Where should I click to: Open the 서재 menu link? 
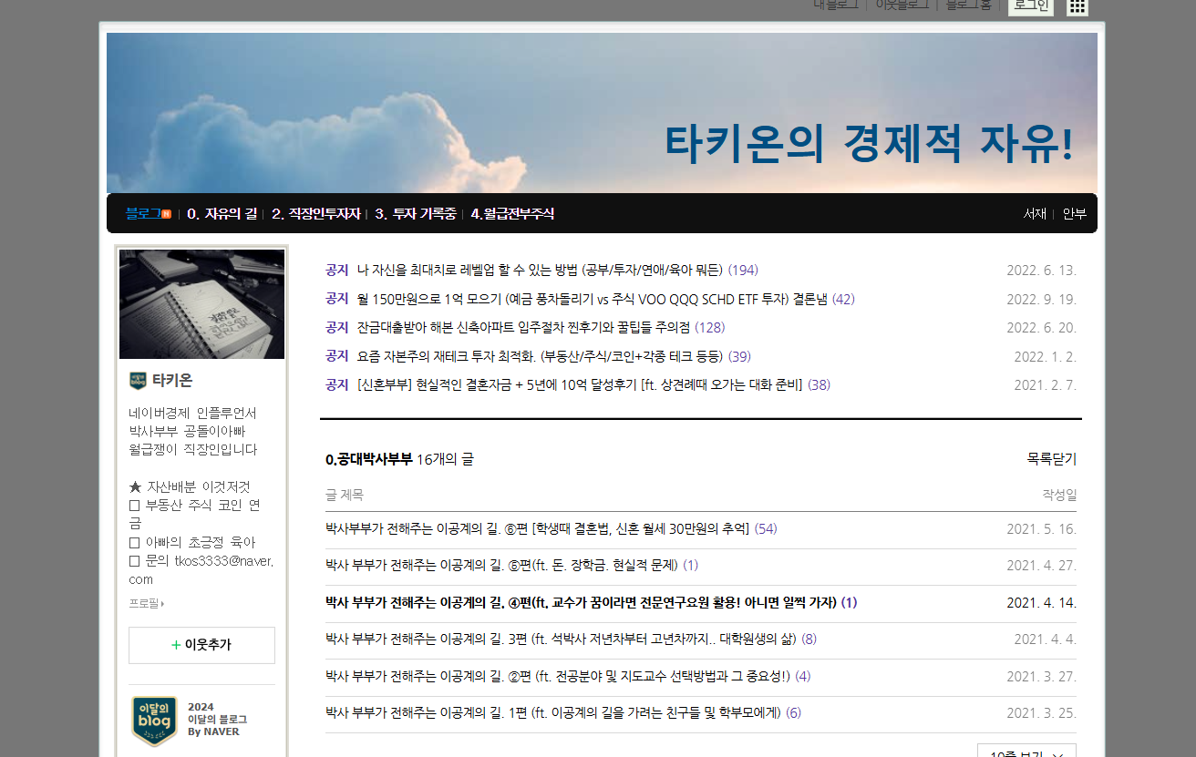pos(1035,214)
